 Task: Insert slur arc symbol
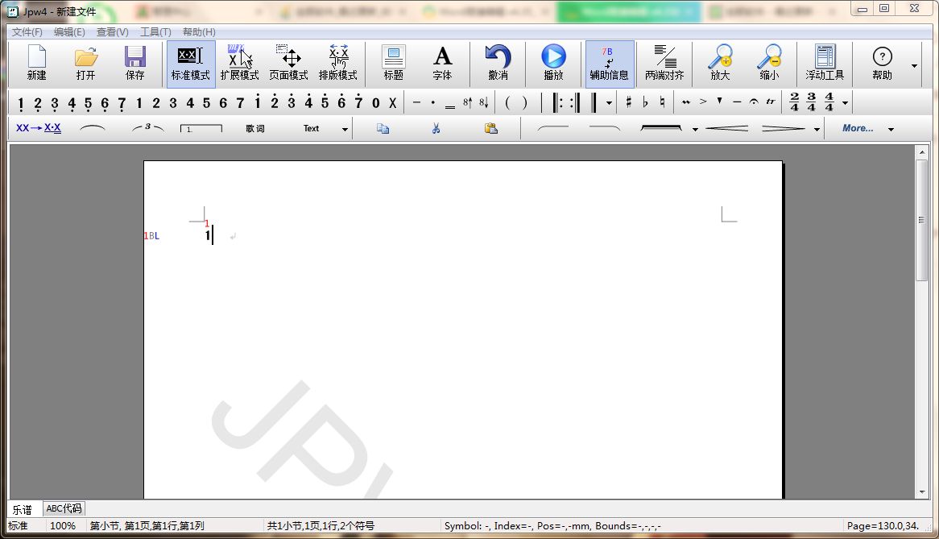point(93,128)
